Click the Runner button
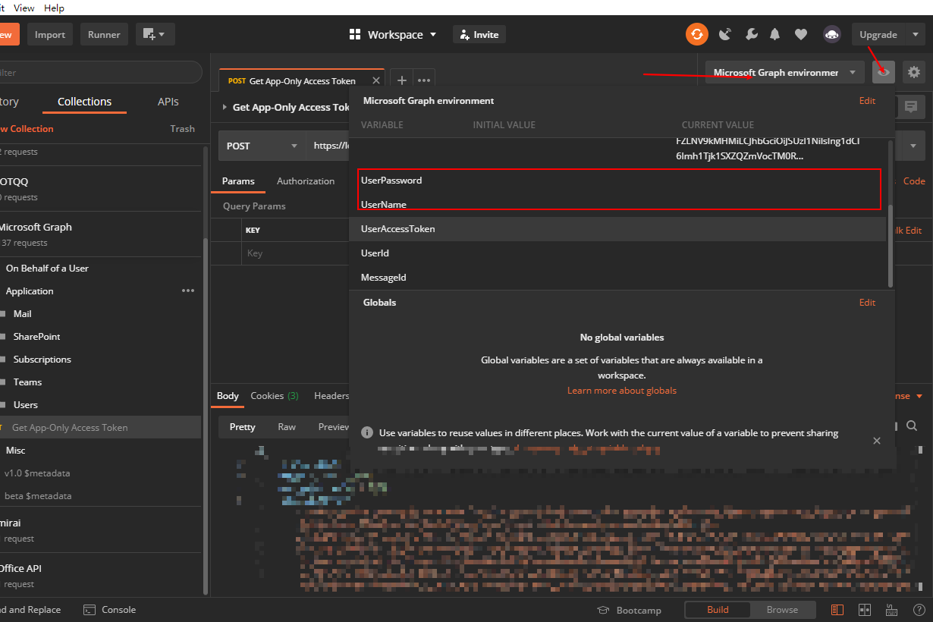Image resolution: width=933 pixels, height=622 pixels. click(x=103, y=34)
